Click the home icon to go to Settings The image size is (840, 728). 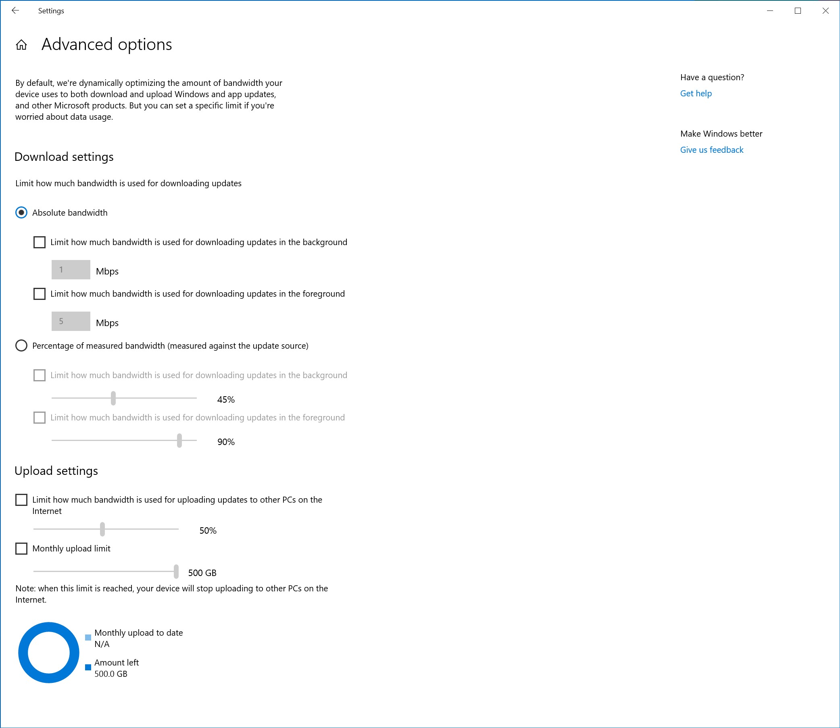point(21,44)
